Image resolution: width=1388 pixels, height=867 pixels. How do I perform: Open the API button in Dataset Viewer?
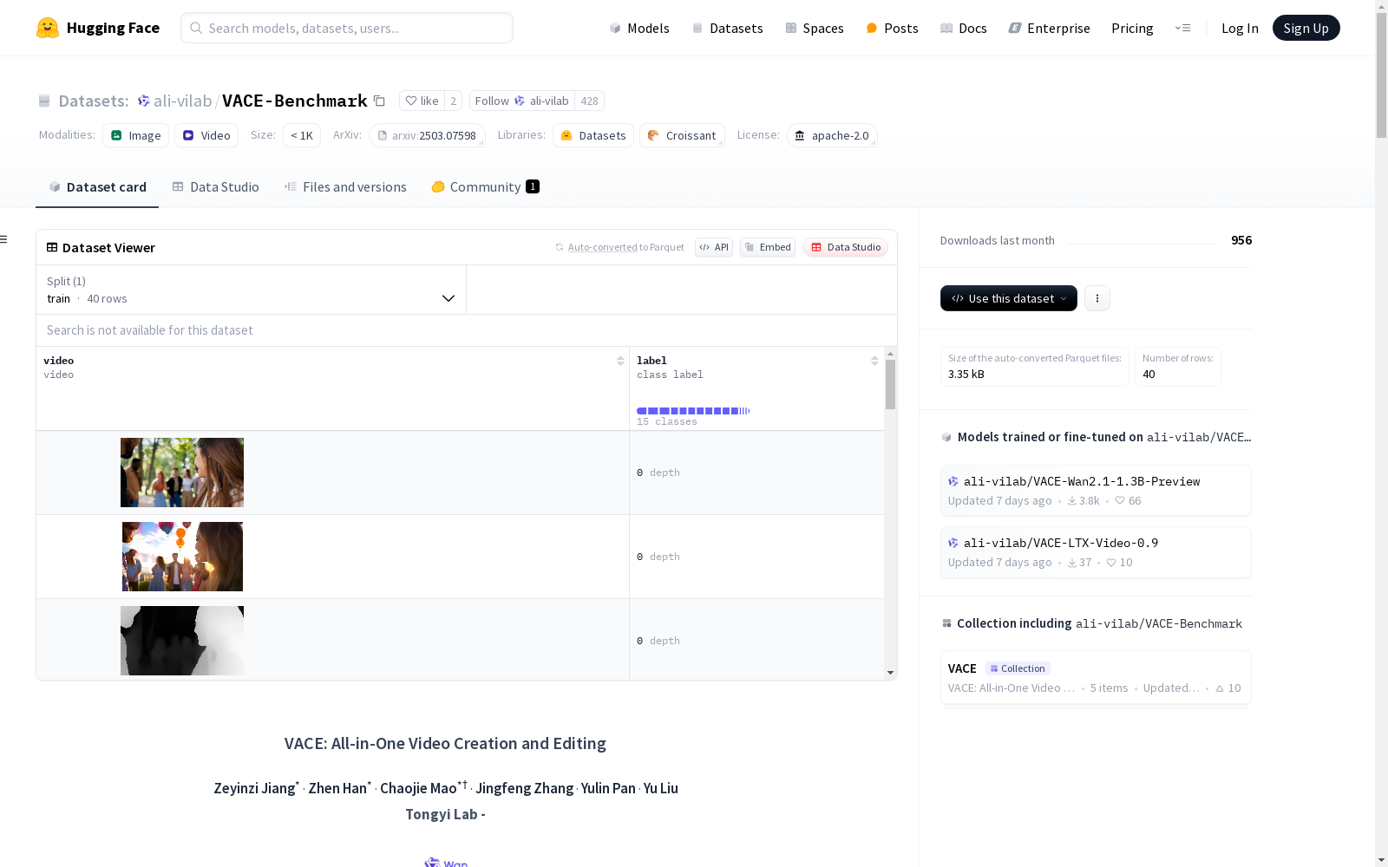(714, 247)
